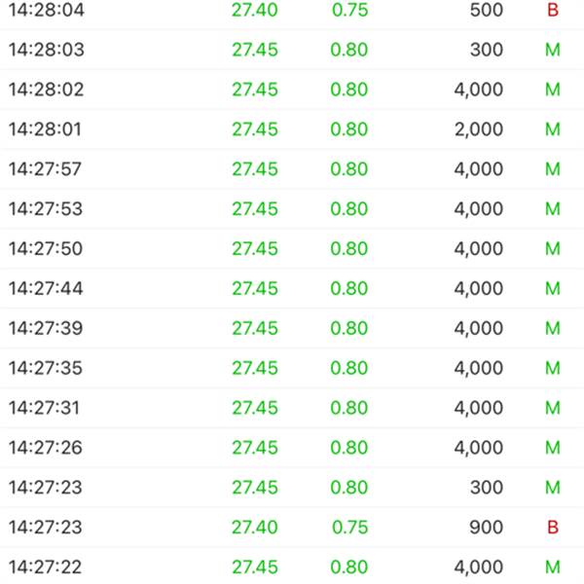Click the green M marker at 14:28:03
Screen dimensions: 584x584
pyautogui.click(x=553, y=50)
